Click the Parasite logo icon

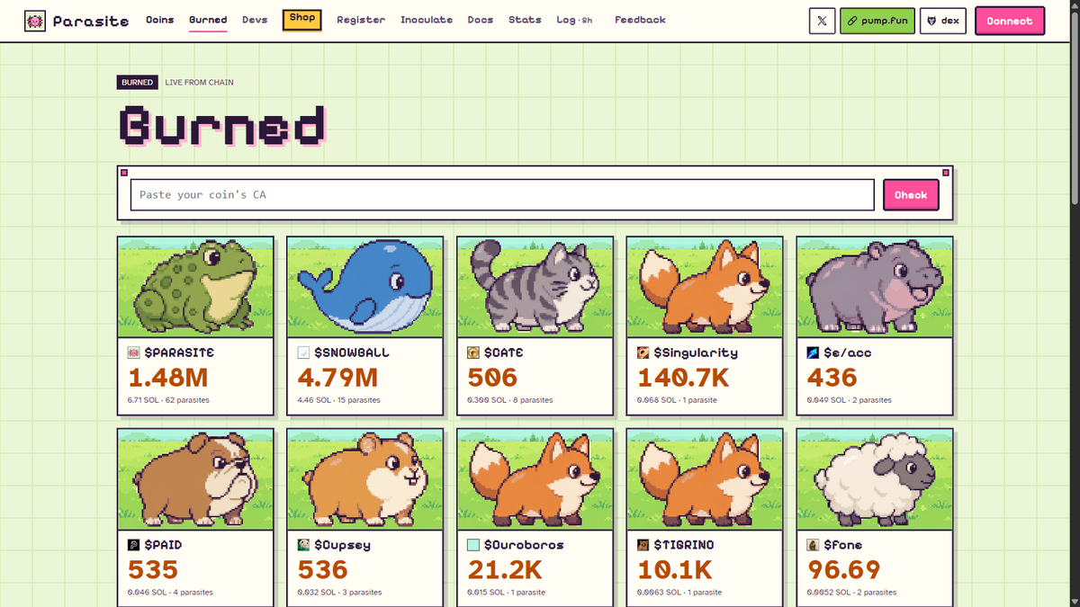tap(35, 21)
